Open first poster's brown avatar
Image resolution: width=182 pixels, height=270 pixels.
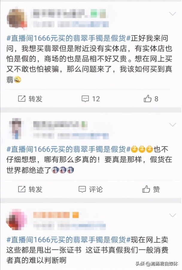pos(17,18)
